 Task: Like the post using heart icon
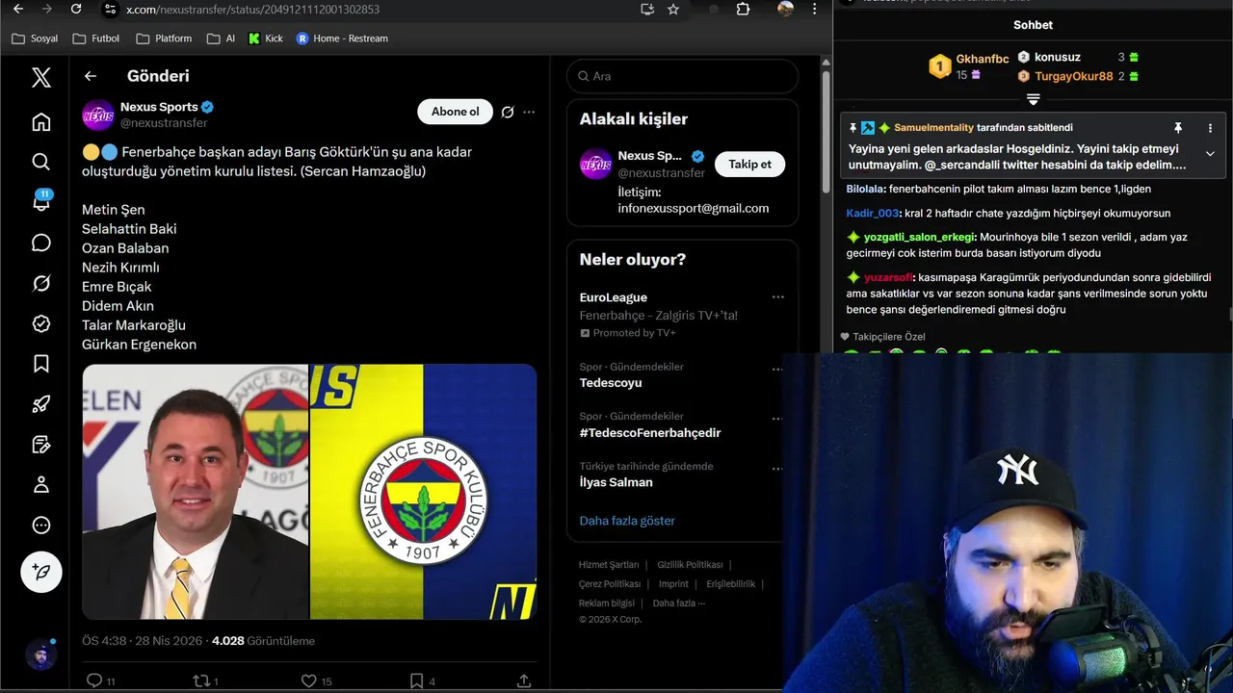pos(308,680)
